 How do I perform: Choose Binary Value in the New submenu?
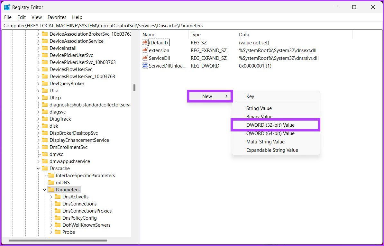(x=276, y=117)
